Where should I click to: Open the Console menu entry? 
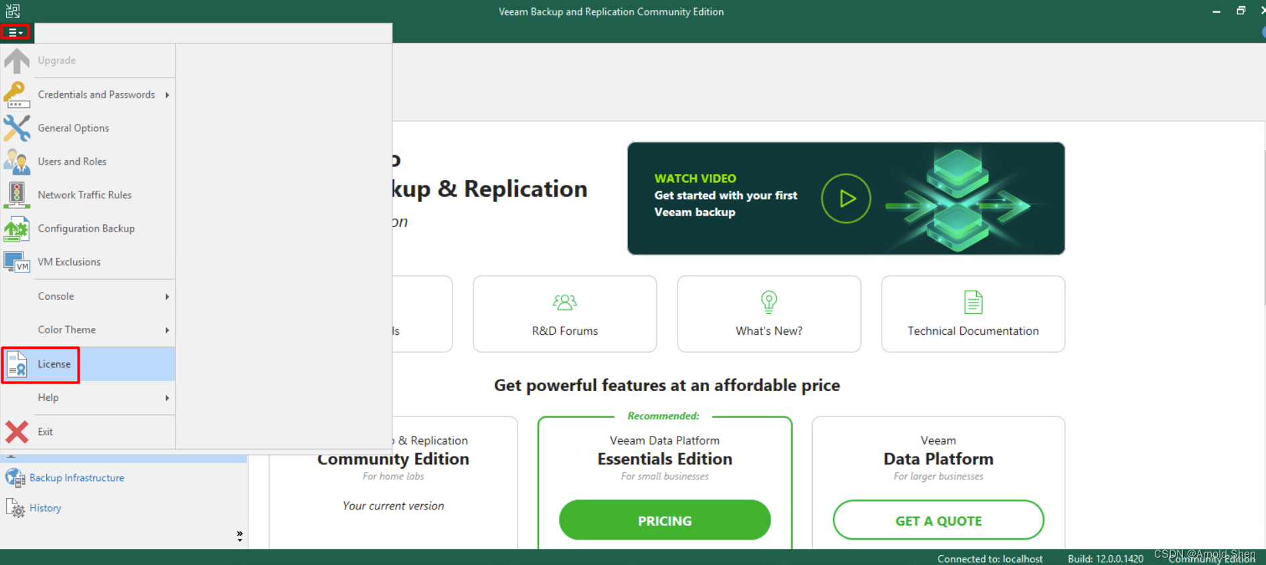coord(88,296)
